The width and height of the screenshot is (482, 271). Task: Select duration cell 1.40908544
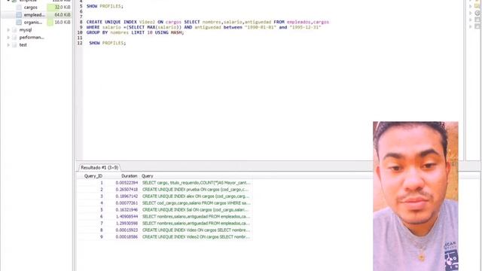click(127, 217)
